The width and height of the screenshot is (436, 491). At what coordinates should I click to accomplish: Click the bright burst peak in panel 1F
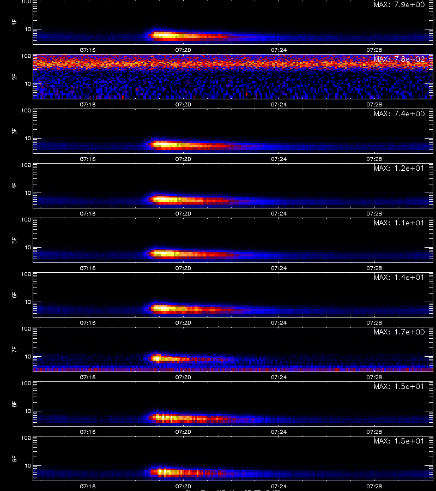164,35
